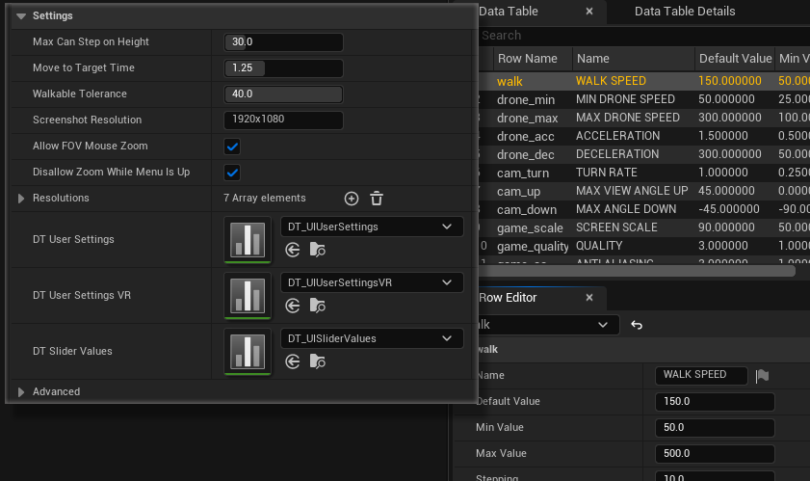The height and width of the screenshot is (481, 810).
Task: Select the cam_down row
Action: 643,209
